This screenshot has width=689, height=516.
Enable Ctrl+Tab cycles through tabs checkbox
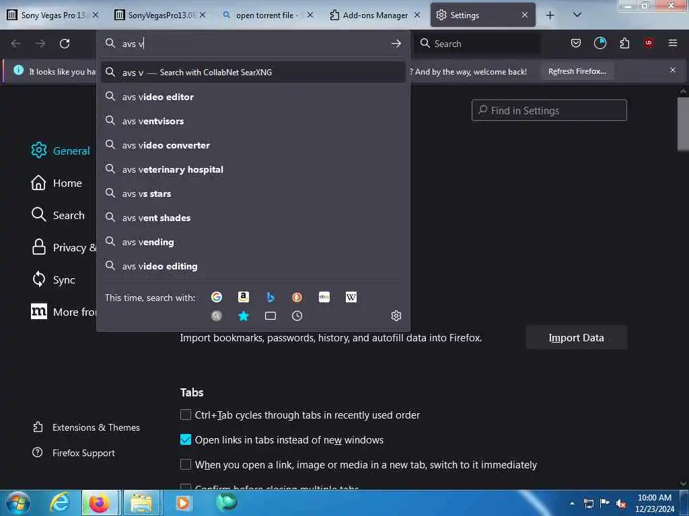(186, 415)
